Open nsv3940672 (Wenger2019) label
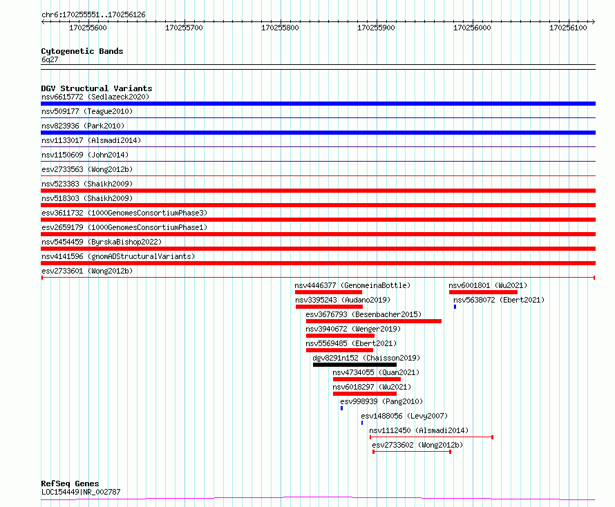 click(x=353, y=329)
